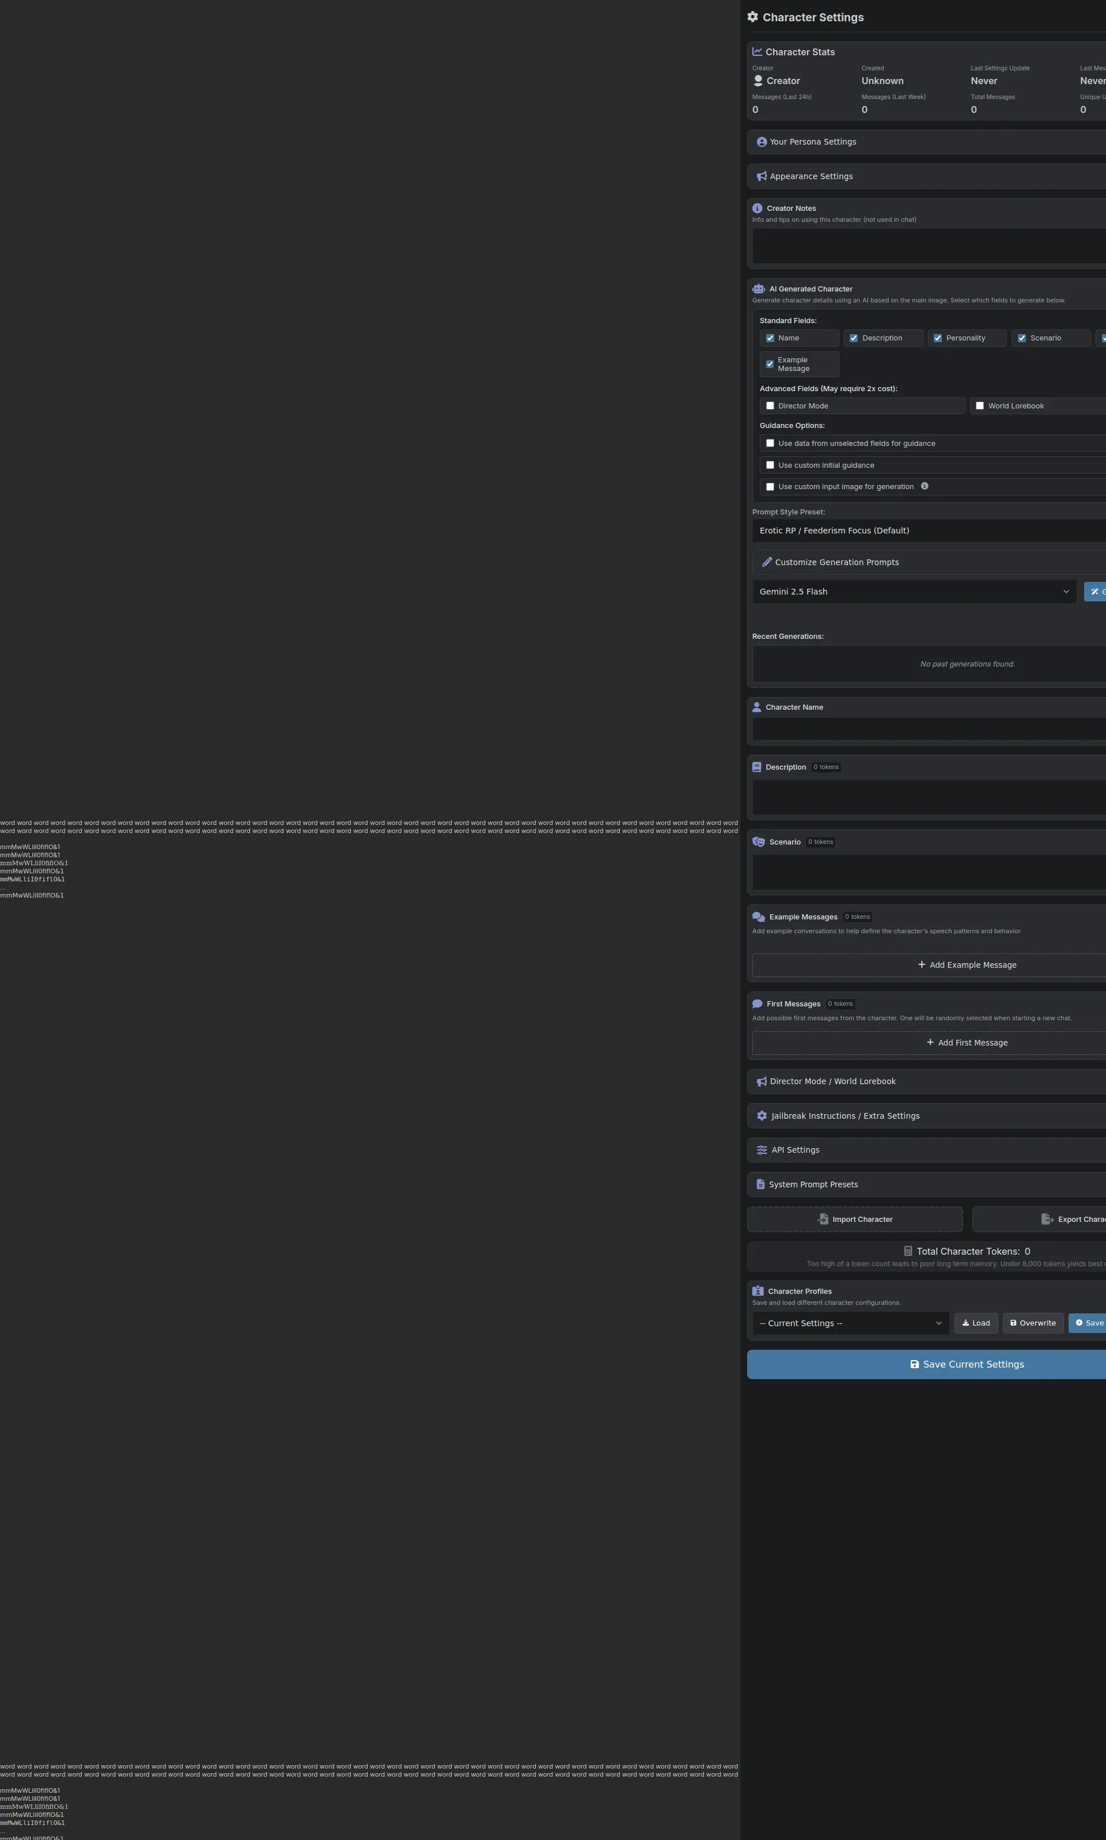1106x1840 pixels.
Task: Uncheck the Personality field checkbox
Action: [938, 338]
